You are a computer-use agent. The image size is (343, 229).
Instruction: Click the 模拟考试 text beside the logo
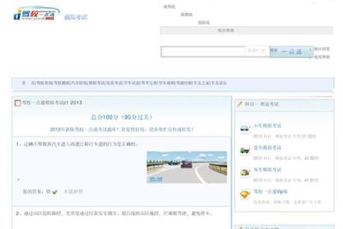[75, 17]
